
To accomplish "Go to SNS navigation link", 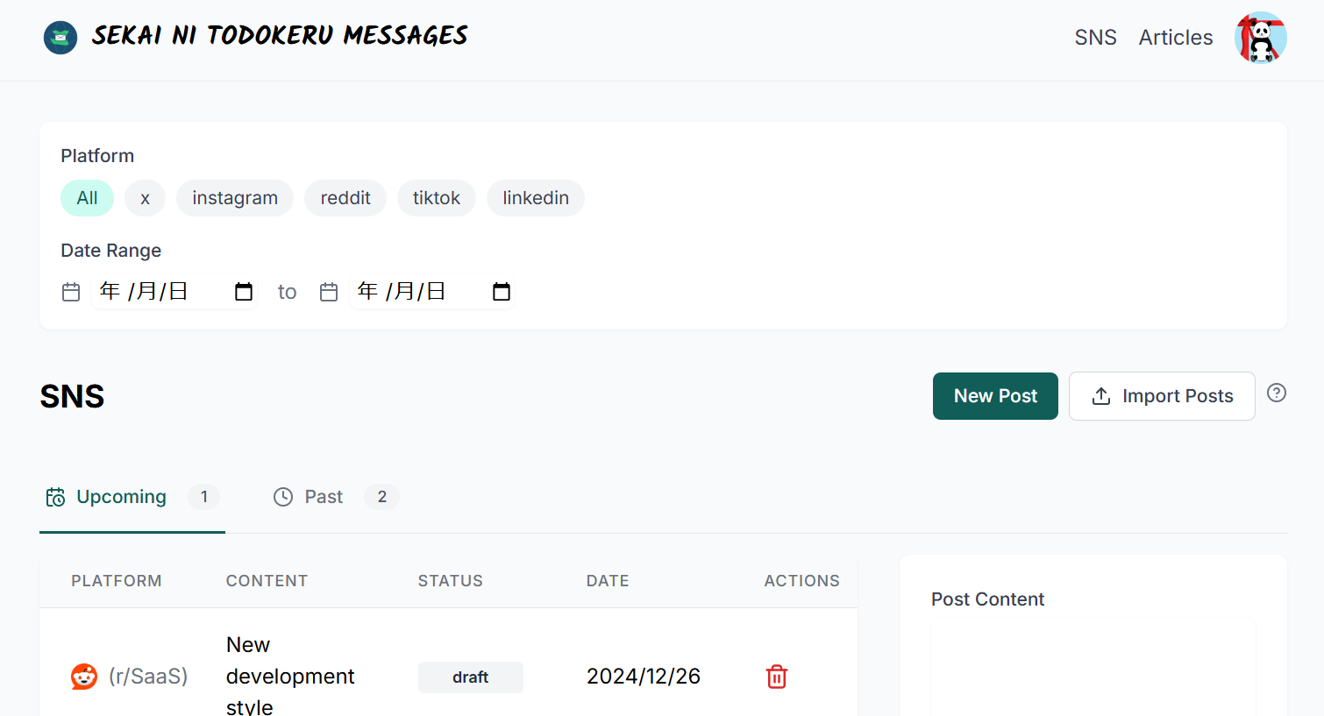I will 1096,38.
